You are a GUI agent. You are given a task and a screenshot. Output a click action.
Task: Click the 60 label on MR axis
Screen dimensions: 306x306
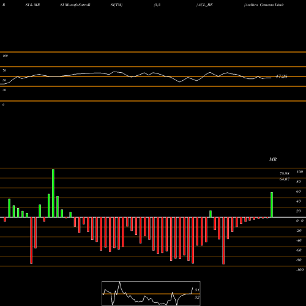click(x=299, y=192)
